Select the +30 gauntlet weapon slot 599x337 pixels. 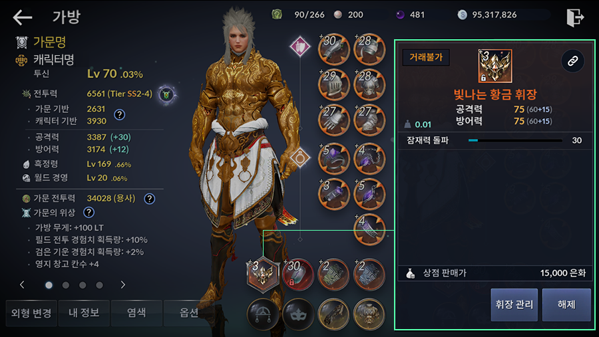click(333, 49)
